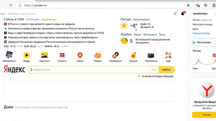Open news about economists and Russia's economy

[x=51, y=29]
